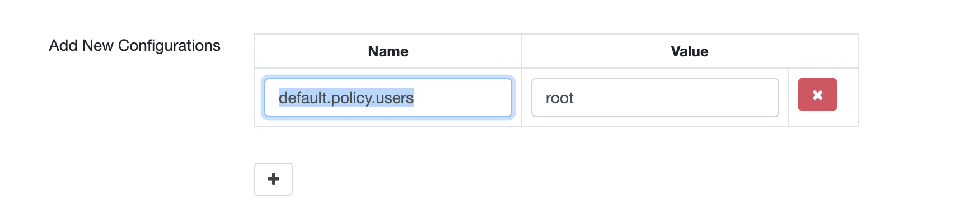Place cursor in the root value text
This screenshot has width=955, height=222.
[x=559, y=98]
